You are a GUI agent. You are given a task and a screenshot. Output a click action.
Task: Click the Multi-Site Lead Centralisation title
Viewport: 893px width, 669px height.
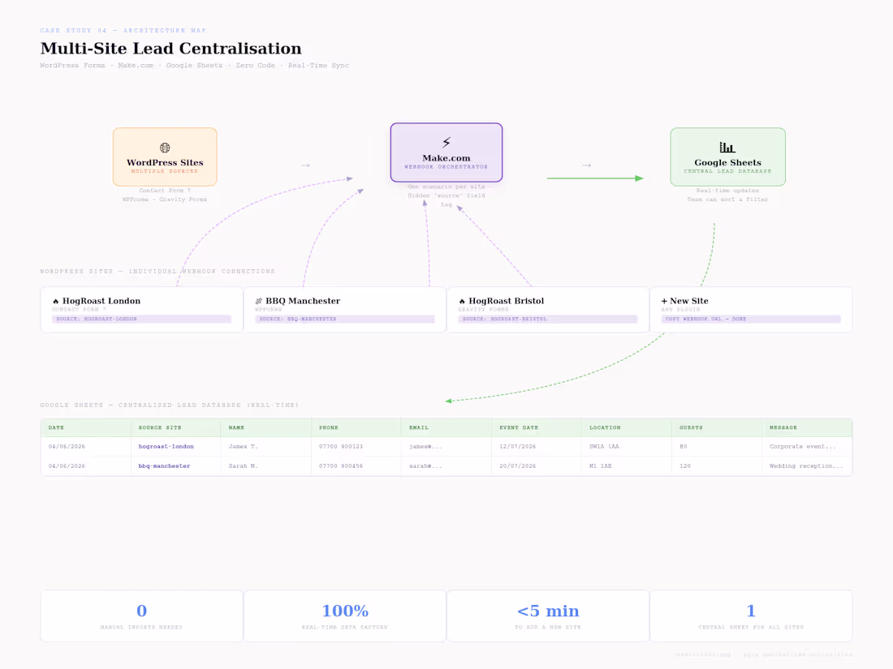tap(170, 49)
